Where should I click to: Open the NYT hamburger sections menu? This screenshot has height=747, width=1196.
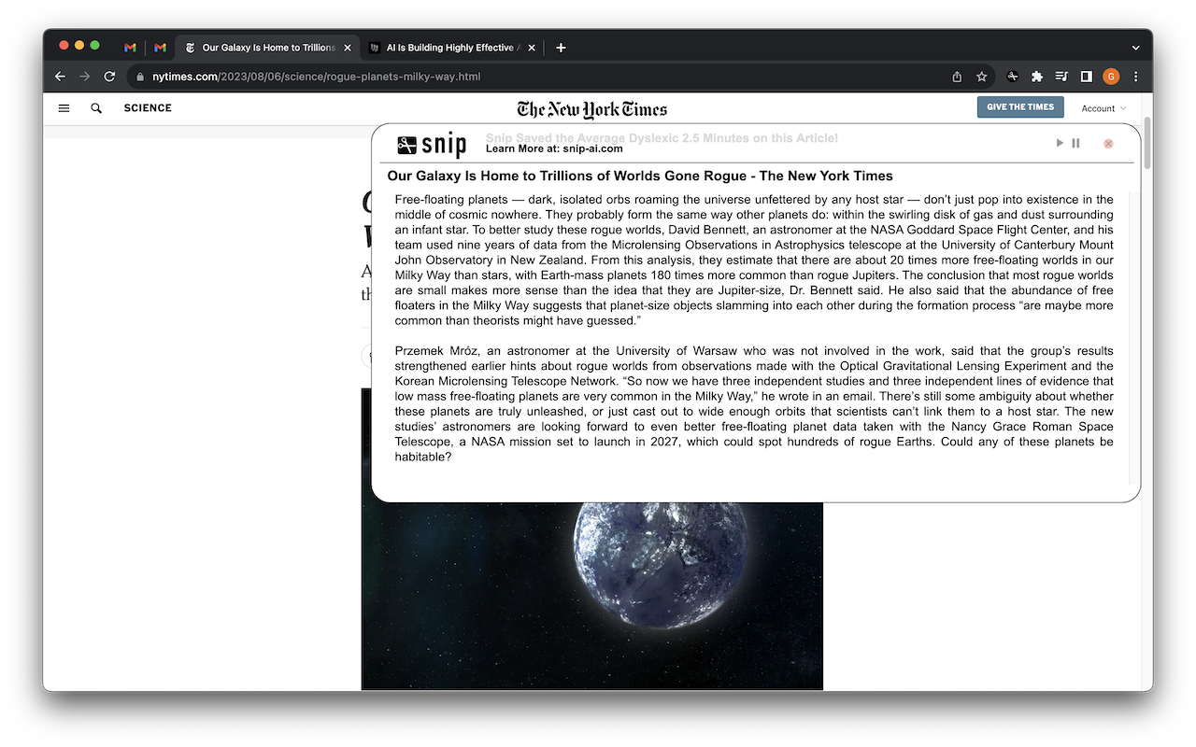[x=64, y=108]
